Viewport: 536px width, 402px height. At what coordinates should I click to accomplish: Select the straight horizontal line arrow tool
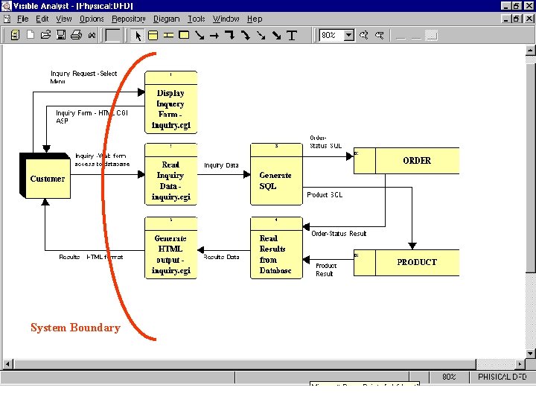click(x=214, y=36)
